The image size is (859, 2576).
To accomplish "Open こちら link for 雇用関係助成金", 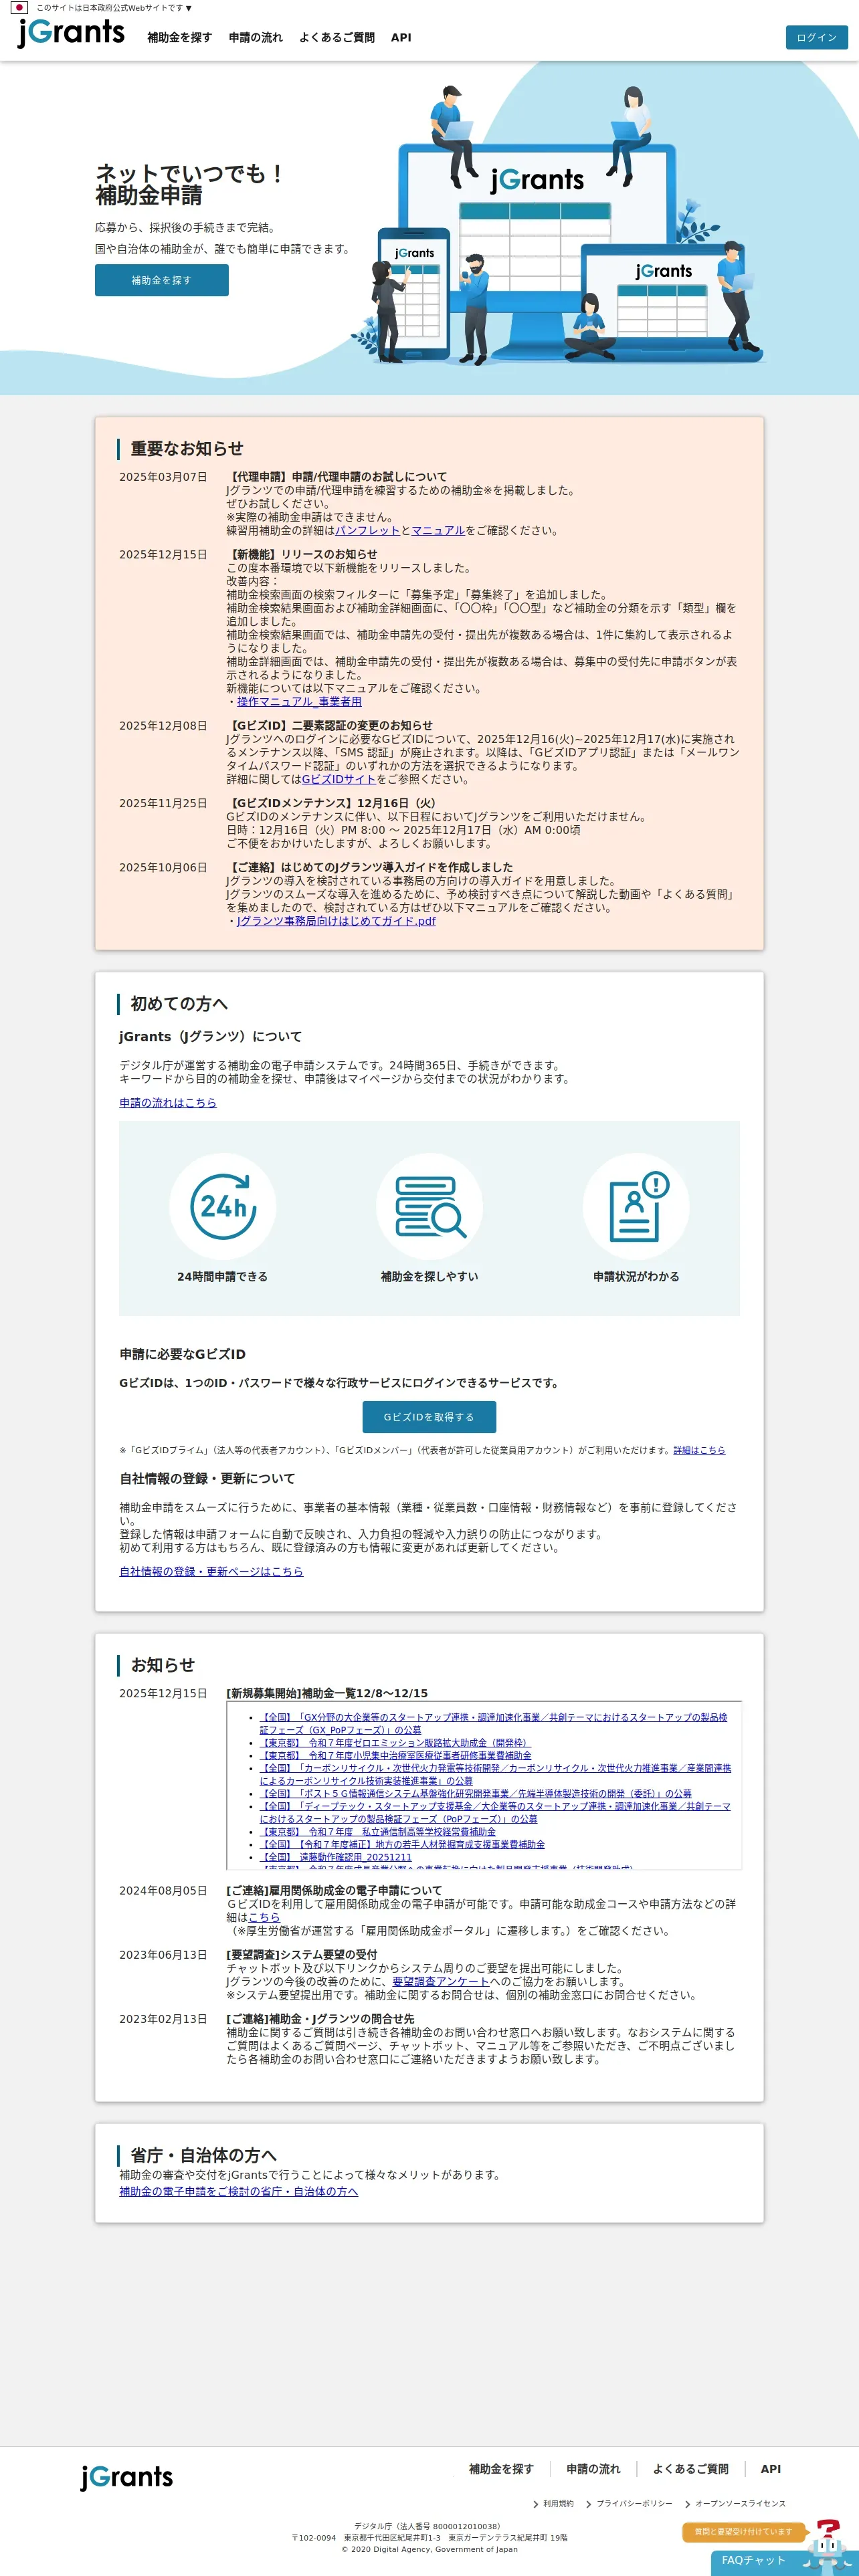I will coord(264,1917).
